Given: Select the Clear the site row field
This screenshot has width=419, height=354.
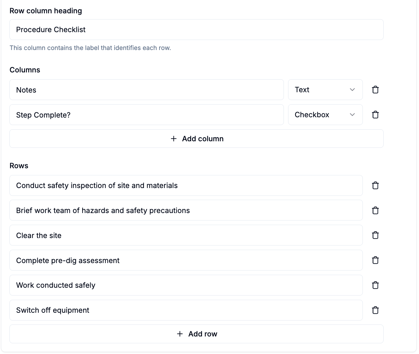Looking at the screenshot, I should [186, 235].
